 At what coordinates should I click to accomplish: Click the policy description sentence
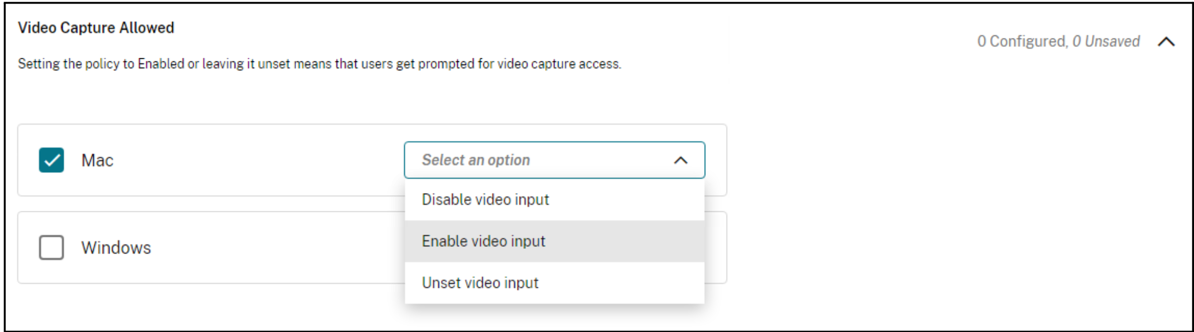pyautogui.click(x=319, y=64)
